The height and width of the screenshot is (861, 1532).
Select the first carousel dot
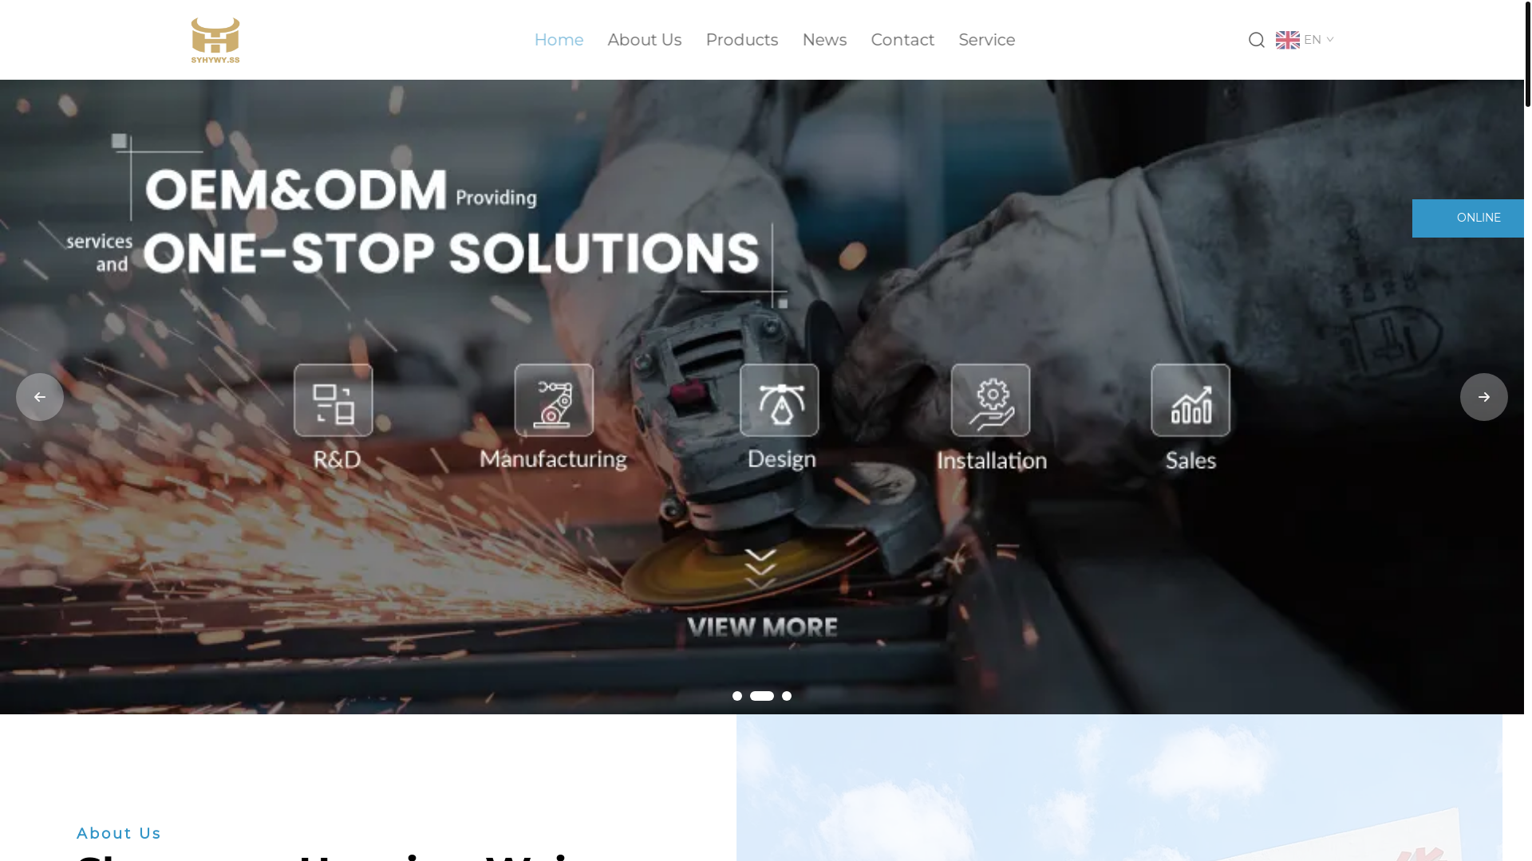pyautogui.click(x=737, y=696)
